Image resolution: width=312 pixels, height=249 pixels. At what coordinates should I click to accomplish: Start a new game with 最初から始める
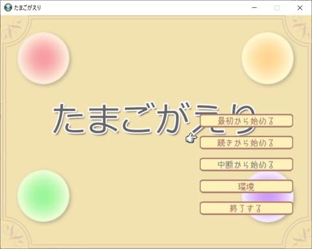(x=246, y=121)
